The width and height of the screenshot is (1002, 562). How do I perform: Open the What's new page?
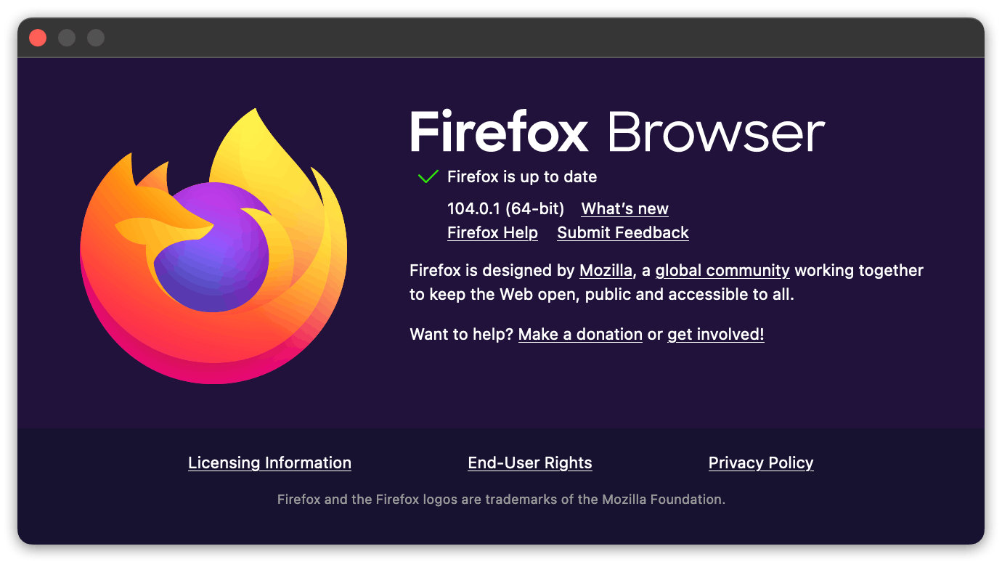tap(624, 208)
